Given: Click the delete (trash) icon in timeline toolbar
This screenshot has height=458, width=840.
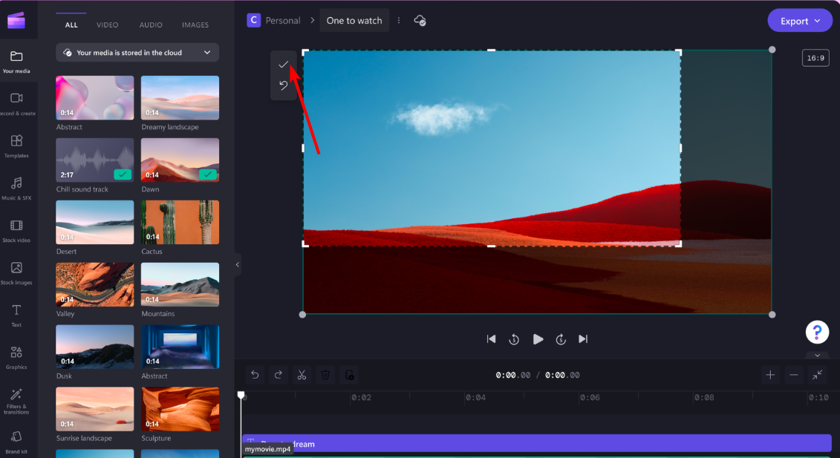Looking at the screenshot, I should coord(325,375).
